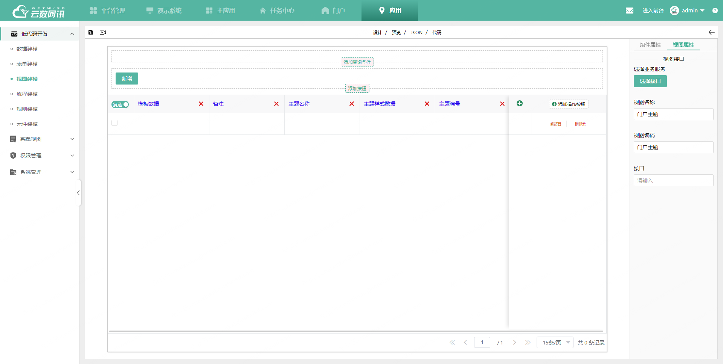
Task: Check the first table row checkbox
Action: tap(114, 123)
